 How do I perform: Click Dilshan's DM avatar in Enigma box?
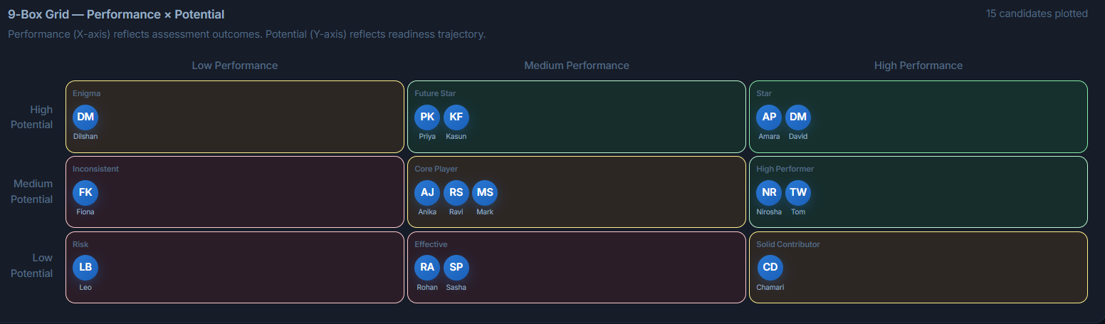point(85,117)
